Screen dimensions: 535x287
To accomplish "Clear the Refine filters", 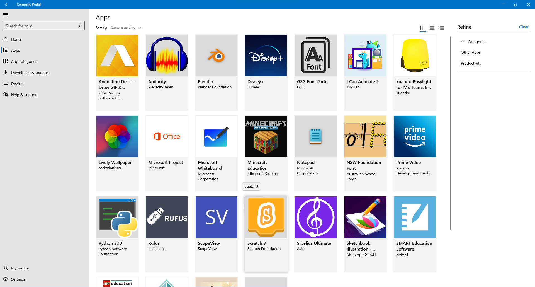I will pyautogui.click(x=524, y=27).
